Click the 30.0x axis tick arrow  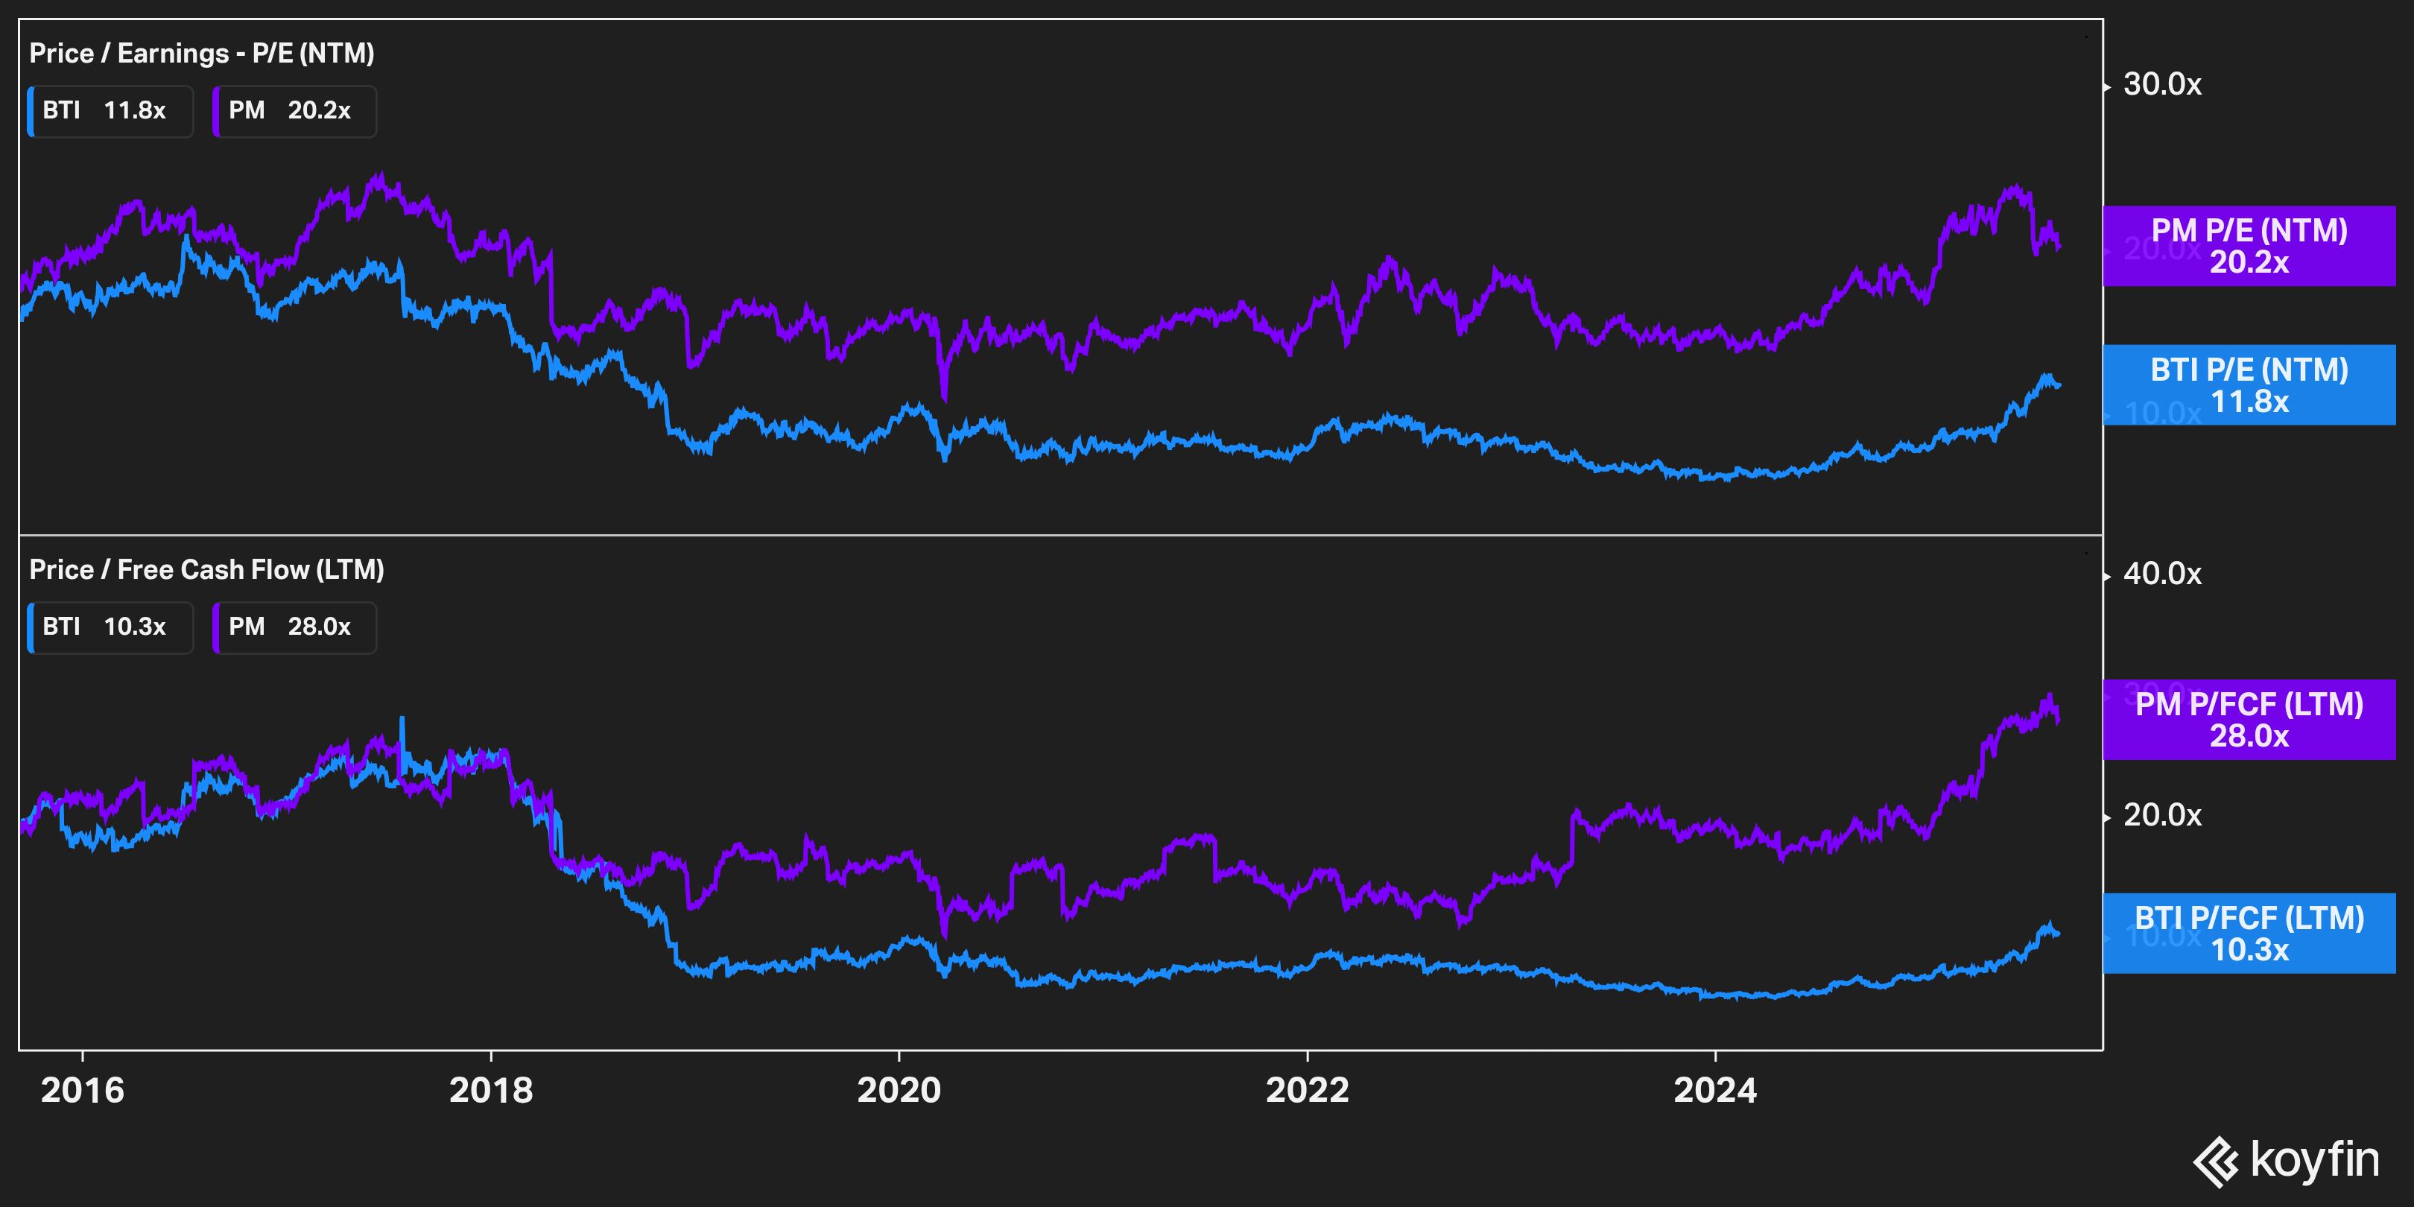pos(2108,86)
